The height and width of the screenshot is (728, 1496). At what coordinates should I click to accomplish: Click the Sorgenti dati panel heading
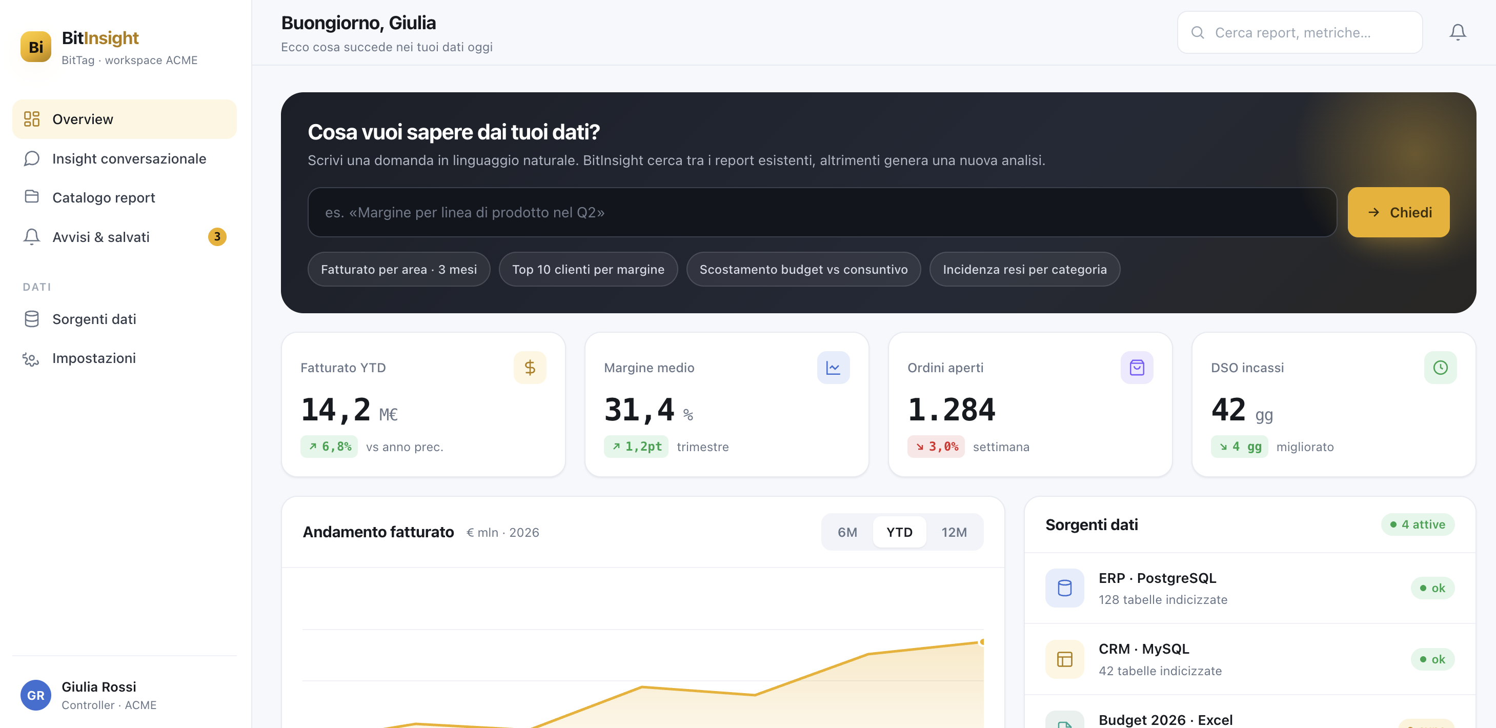pyautogui.click(x=1091, y=524)
